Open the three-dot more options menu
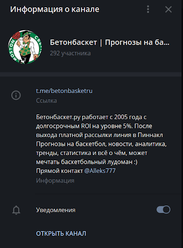 point(148,9)
